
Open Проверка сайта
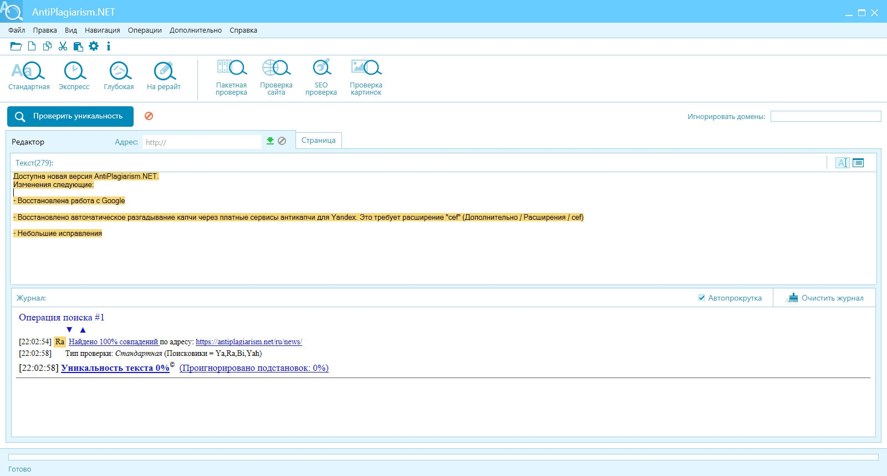click(x=276, y=77)
